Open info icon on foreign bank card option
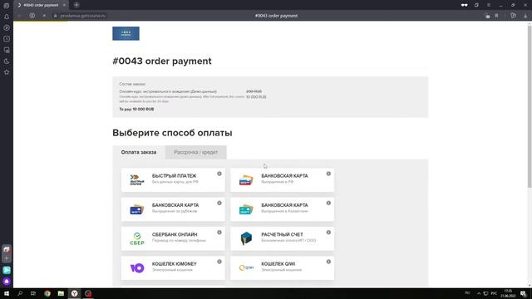This screenshot has width=532, height=299. pos(219,203)
